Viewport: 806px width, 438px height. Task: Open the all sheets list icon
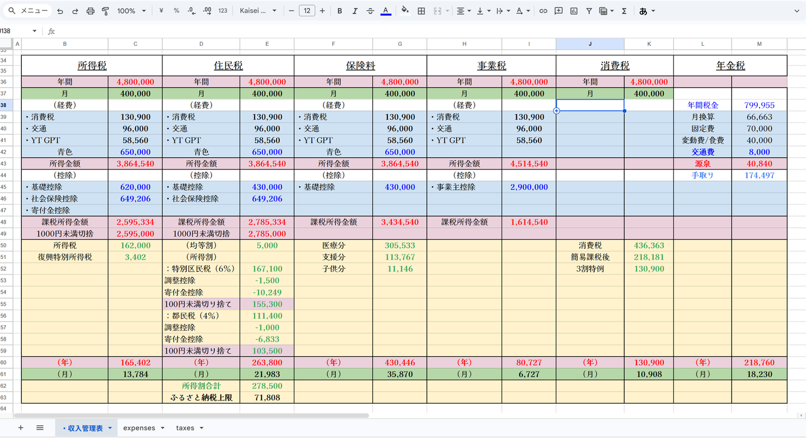[40, 428]
